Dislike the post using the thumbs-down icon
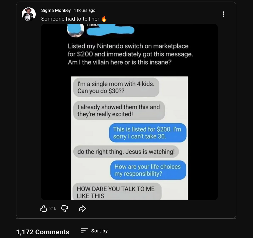 (64, 208)
